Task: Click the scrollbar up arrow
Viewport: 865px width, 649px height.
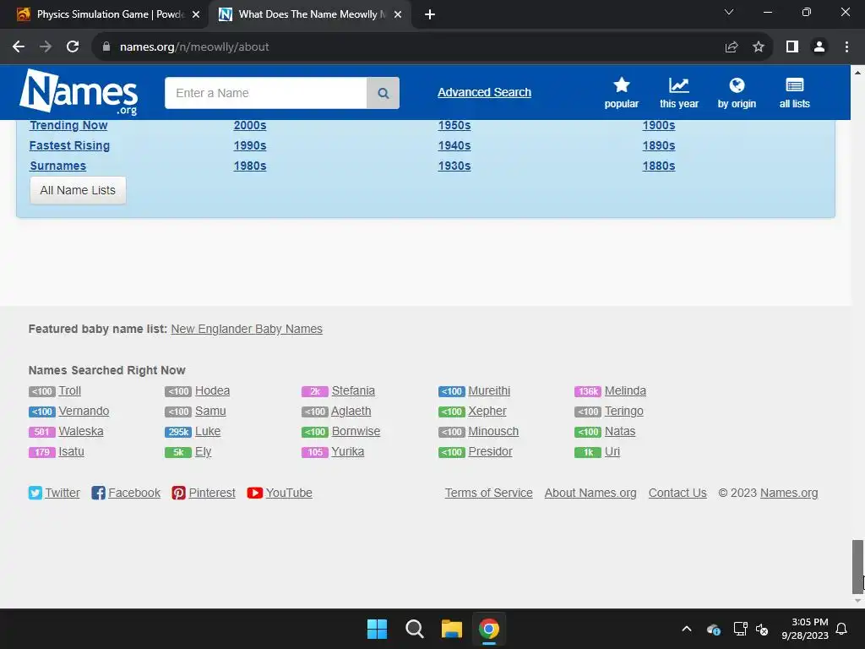Action: coord(857,72)
